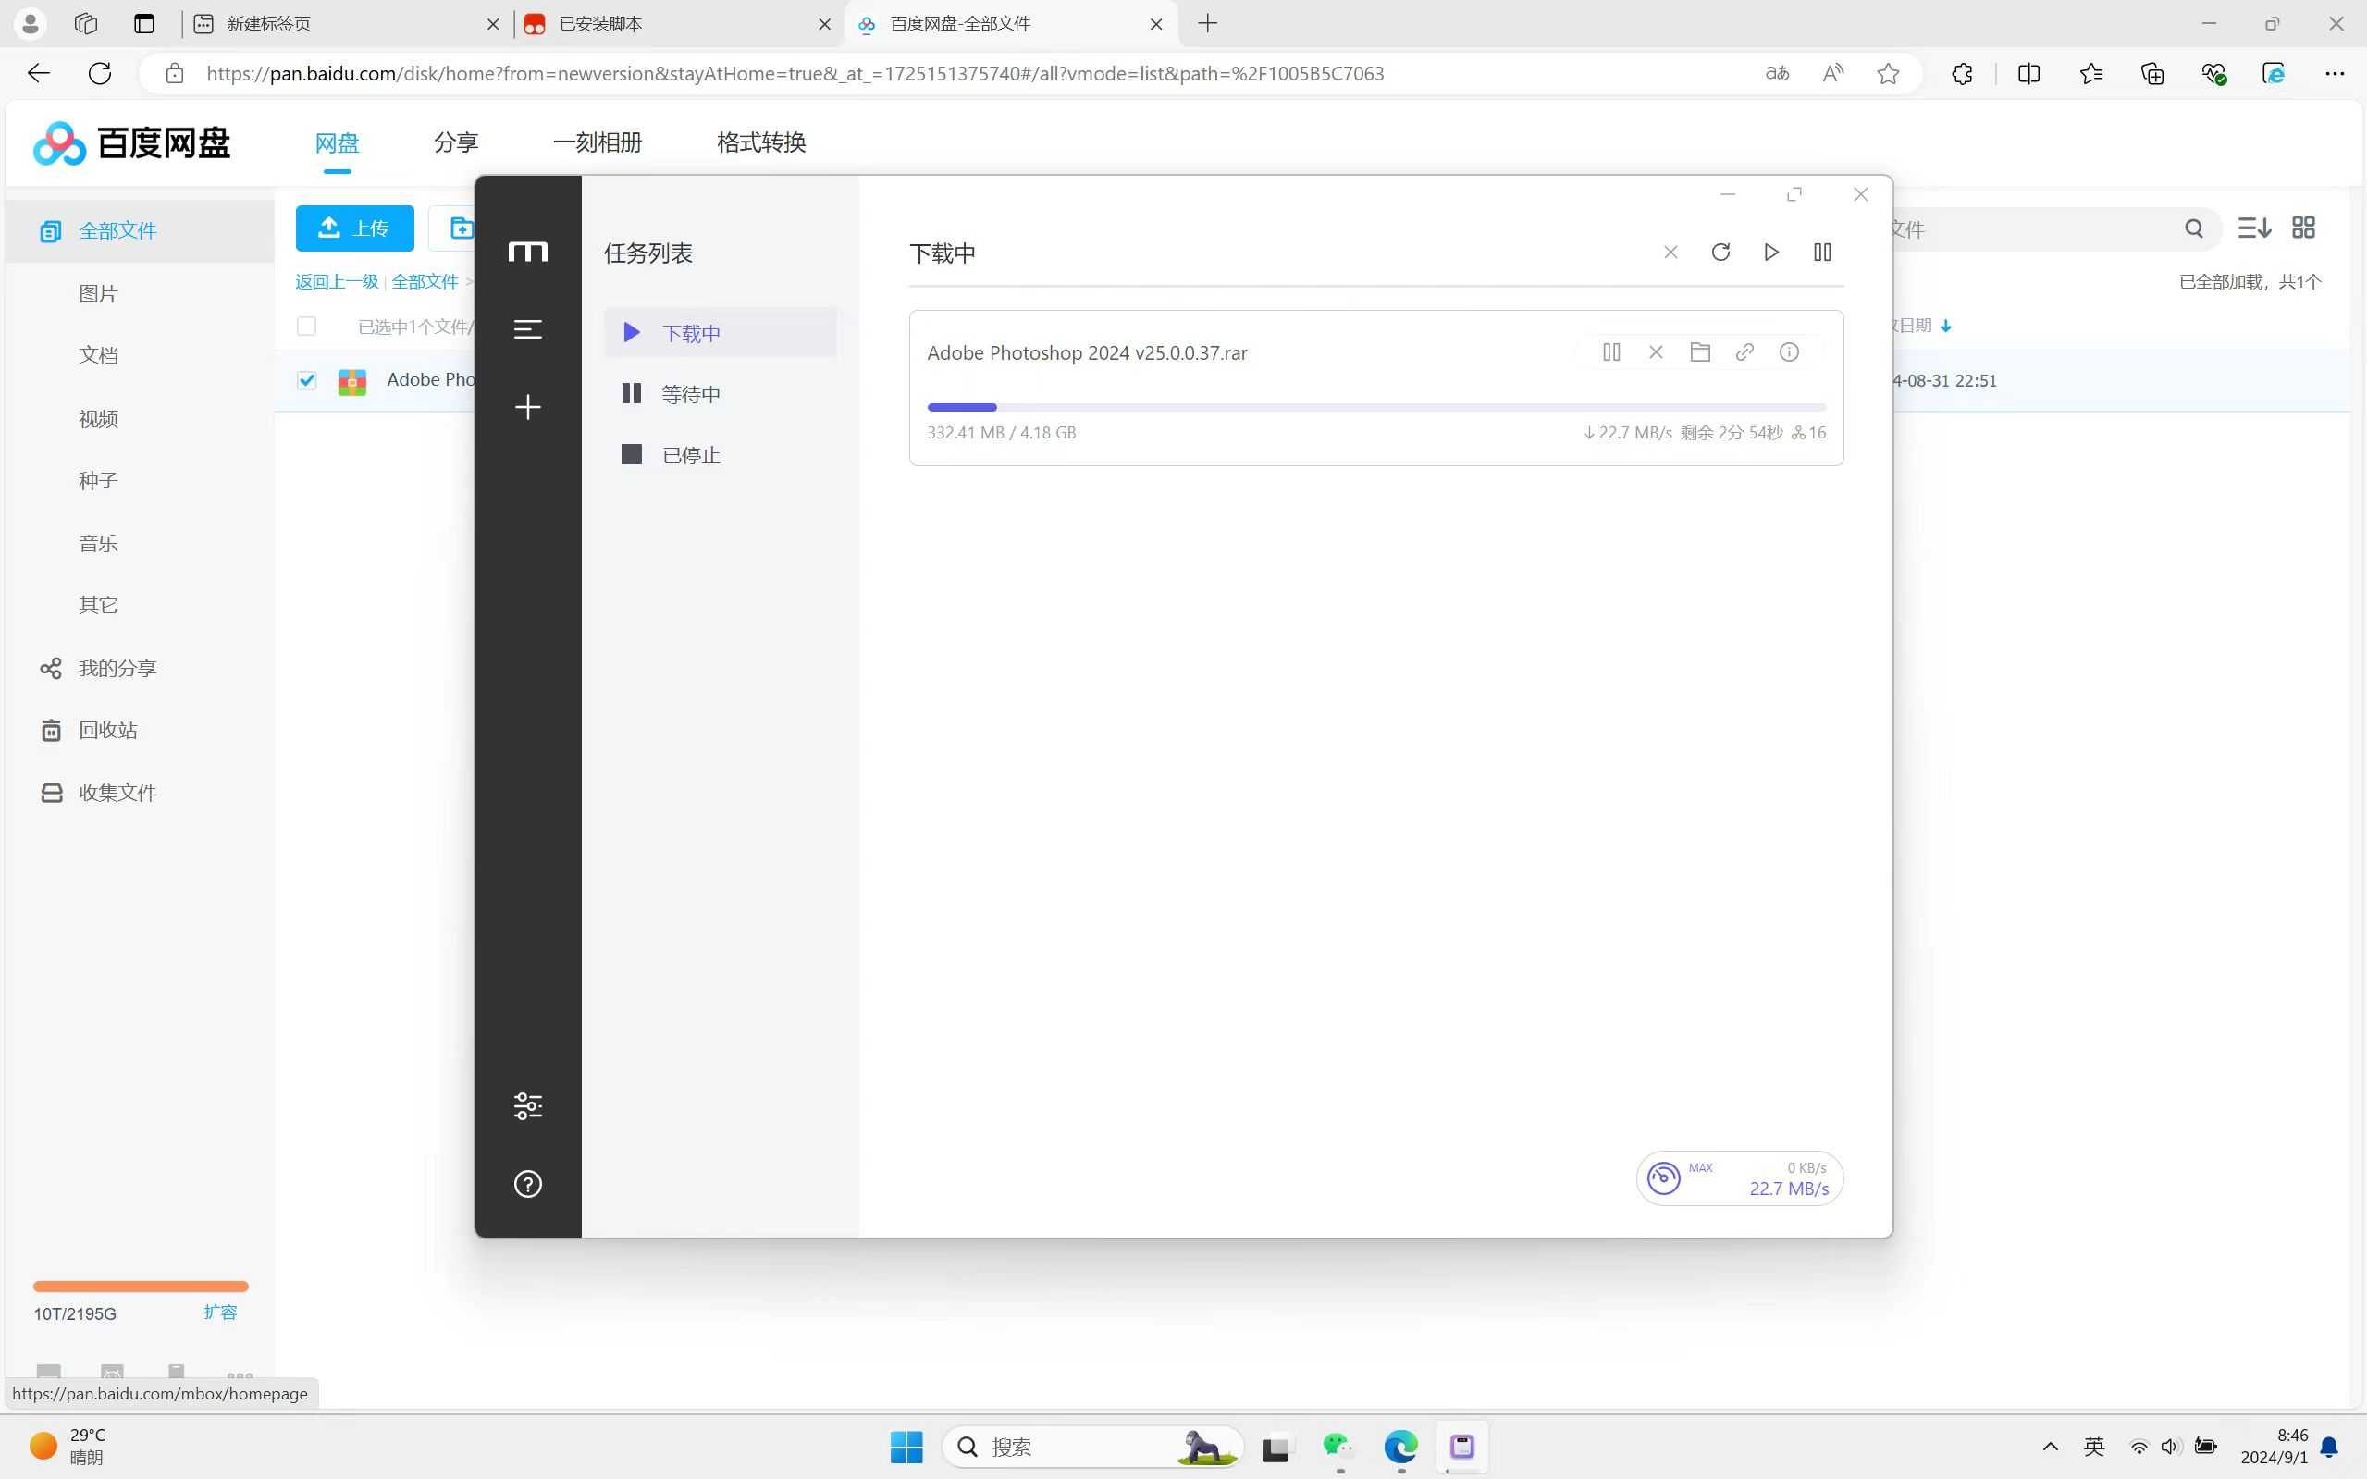The width and height of the screenshot is (2367, 1479).
Task: Open 音乐 category in sidebar
Action: [x=98, y=543]
